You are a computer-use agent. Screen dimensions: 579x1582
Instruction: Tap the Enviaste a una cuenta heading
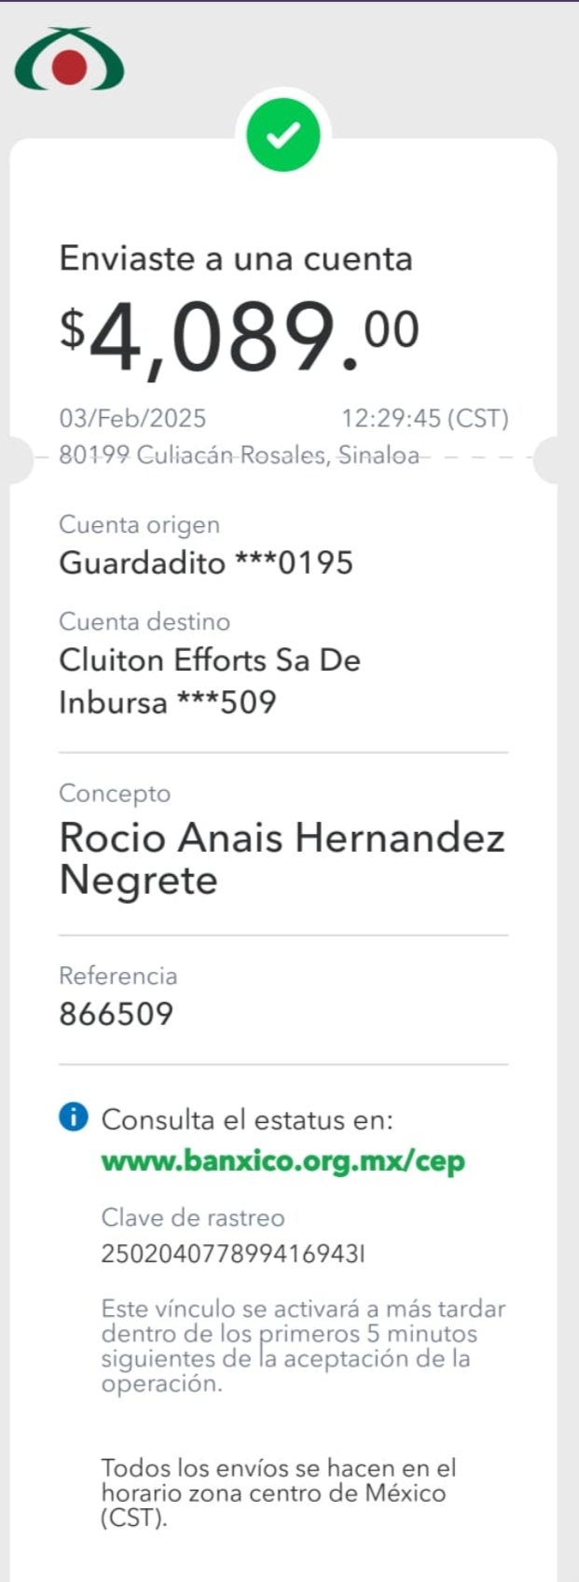236,258
